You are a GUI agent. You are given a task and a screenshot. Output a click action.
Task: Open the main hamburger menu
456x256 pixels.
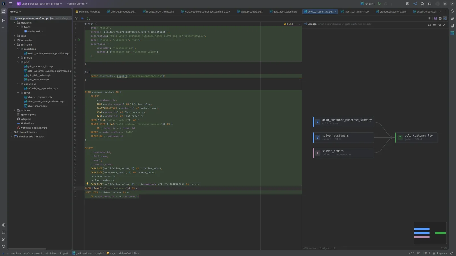click(11, 4)
